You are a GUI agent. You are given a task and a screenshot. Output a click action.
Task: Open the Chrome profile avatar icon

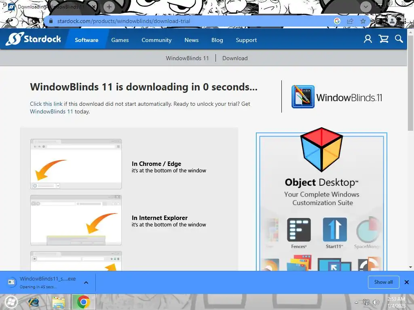(392, 21)
